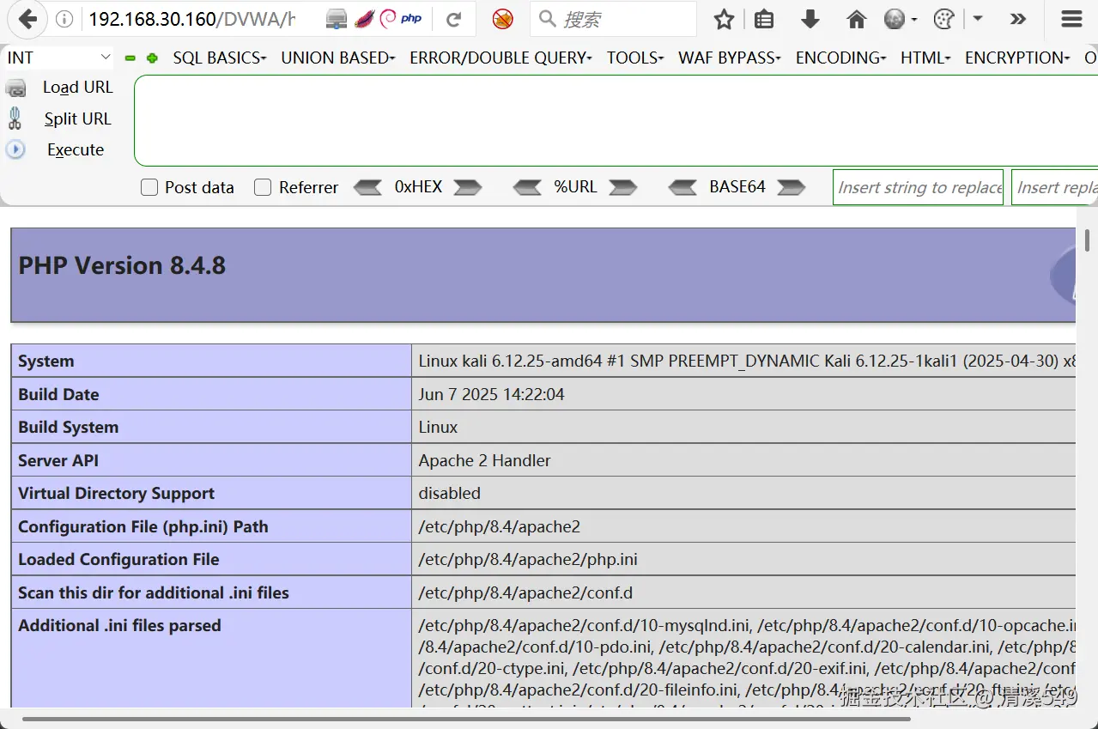Click the grey globe toolbar icon
The height and width of the screenshot is (729, 1098).
tap(895, 19)
